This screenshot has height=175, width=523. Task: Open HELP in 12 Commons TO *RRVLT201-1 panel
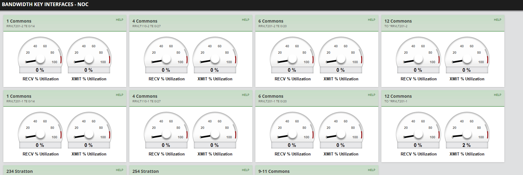498,95
